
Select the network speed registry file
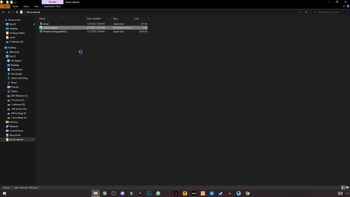click(x=93, y=28)
